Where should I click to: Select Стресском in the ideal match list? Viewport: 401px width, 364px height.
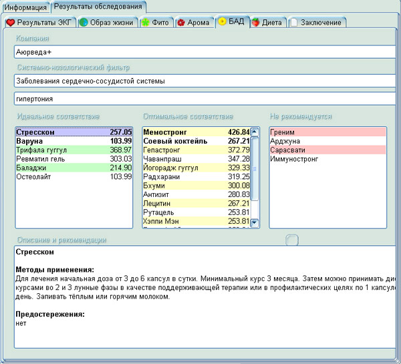tap(74, 132)
